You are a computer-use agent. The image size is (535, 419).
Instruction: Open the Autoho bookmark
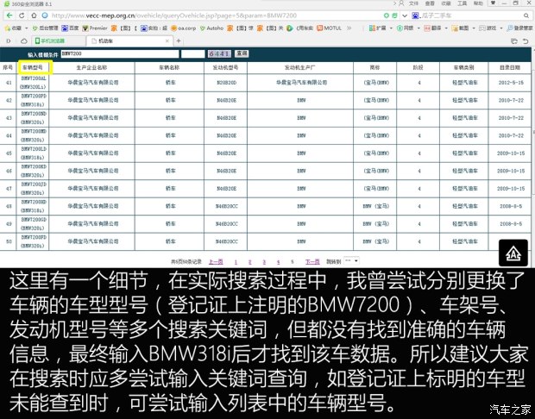(211, 28)
